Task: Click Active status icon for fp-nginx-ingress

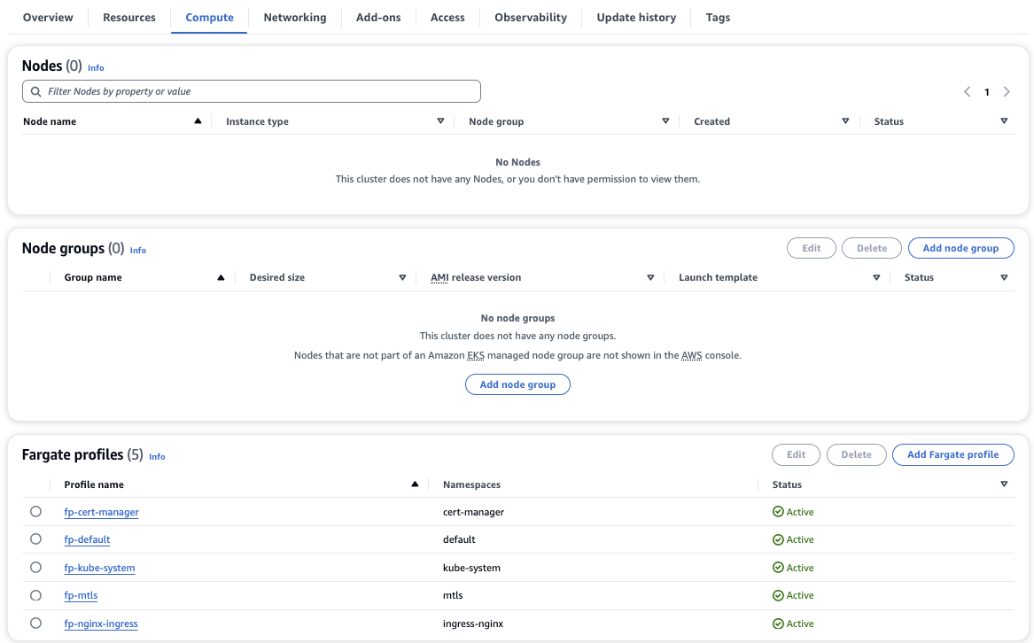Action: [778, 624]
